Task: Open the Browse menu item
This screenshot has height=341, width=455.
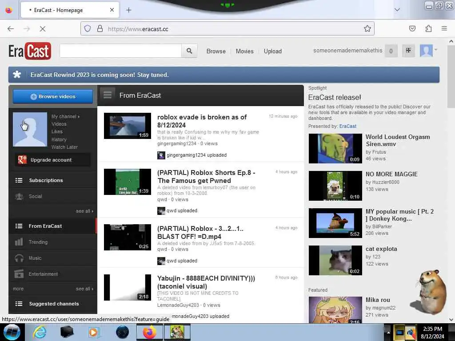Action: pyautogui.click(x=216, y=52)
